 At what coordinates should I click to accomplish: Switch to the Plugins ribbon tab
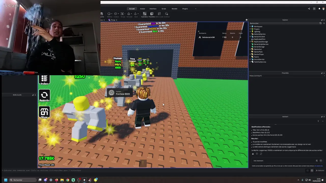pyautogui.click(x=185, y=9)
